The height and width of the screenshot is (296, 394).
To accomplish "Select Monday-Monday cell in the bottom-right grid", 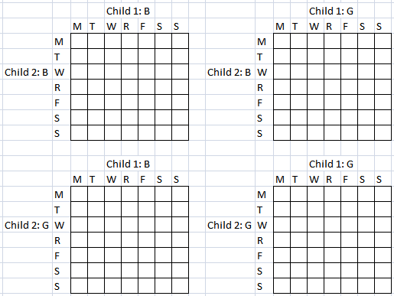I will tap(282, 194).
